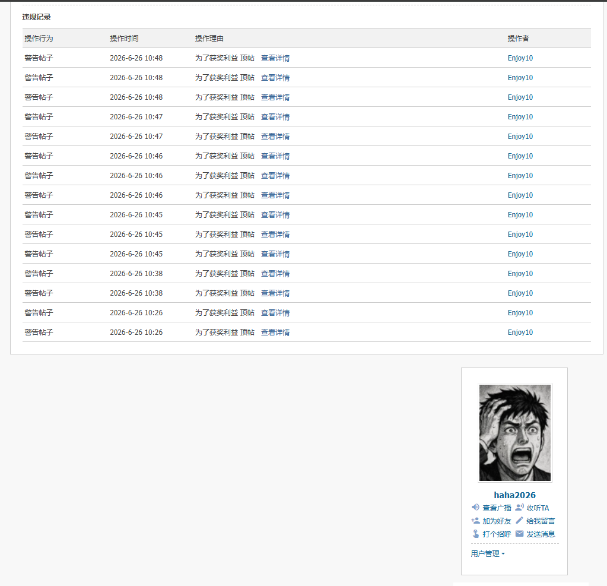Image resolution: width=607 pixels, height=586 pixels.
Task: Click the 打个招呼 poke icon
Action: click(476, 534)
